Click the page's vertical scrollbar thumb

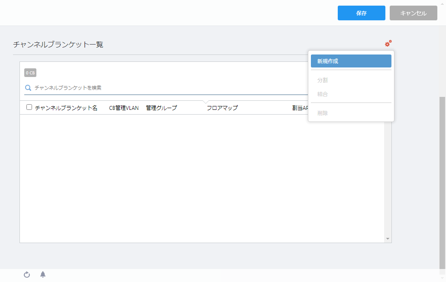[442, 182]
